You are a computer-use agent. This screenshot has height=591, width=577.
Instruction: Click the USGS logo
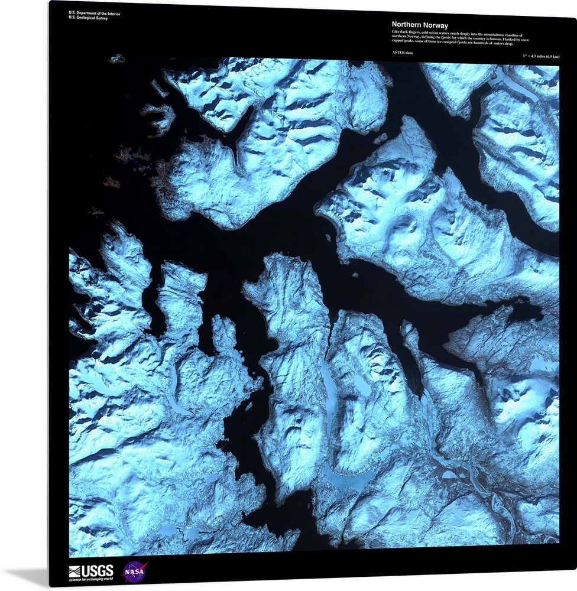click(x=91, y=570)
